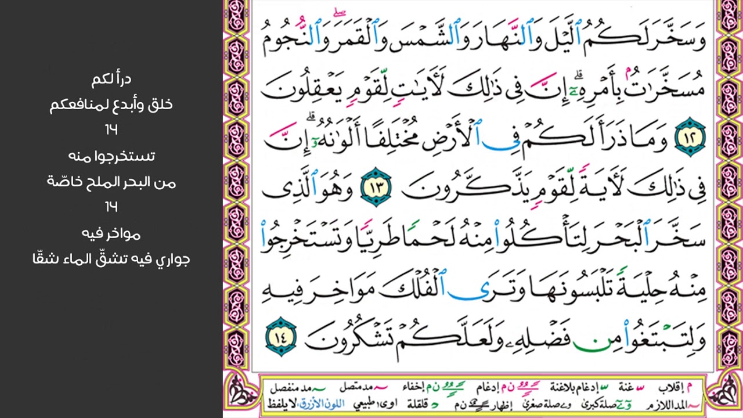Click the legend label "إظهار"
The image size is (743, 418).
[500, 405]
